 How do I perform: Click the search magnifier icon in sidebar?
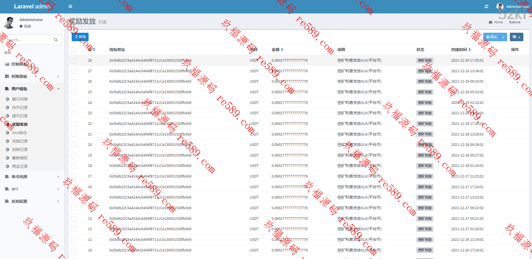point(56,40)
